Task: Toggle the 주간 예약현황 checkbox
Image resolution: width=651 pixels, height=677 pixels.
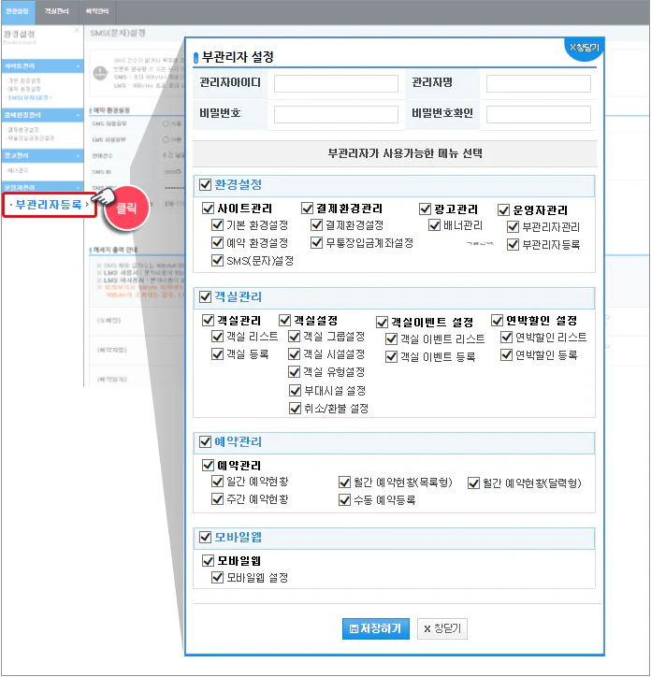Action: [217, 499]
